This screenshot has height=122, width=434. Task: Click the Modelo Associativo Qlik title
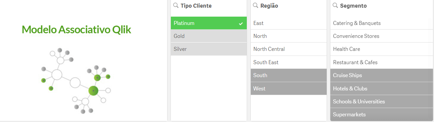pos(77,30)
